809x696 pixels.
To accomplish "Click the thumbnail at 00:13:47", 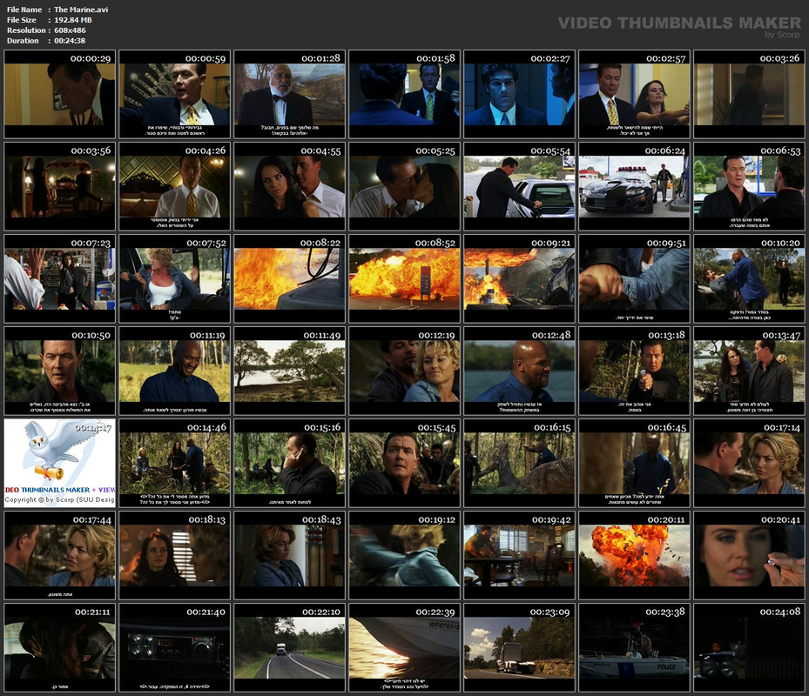I will (x=749, y=371).
